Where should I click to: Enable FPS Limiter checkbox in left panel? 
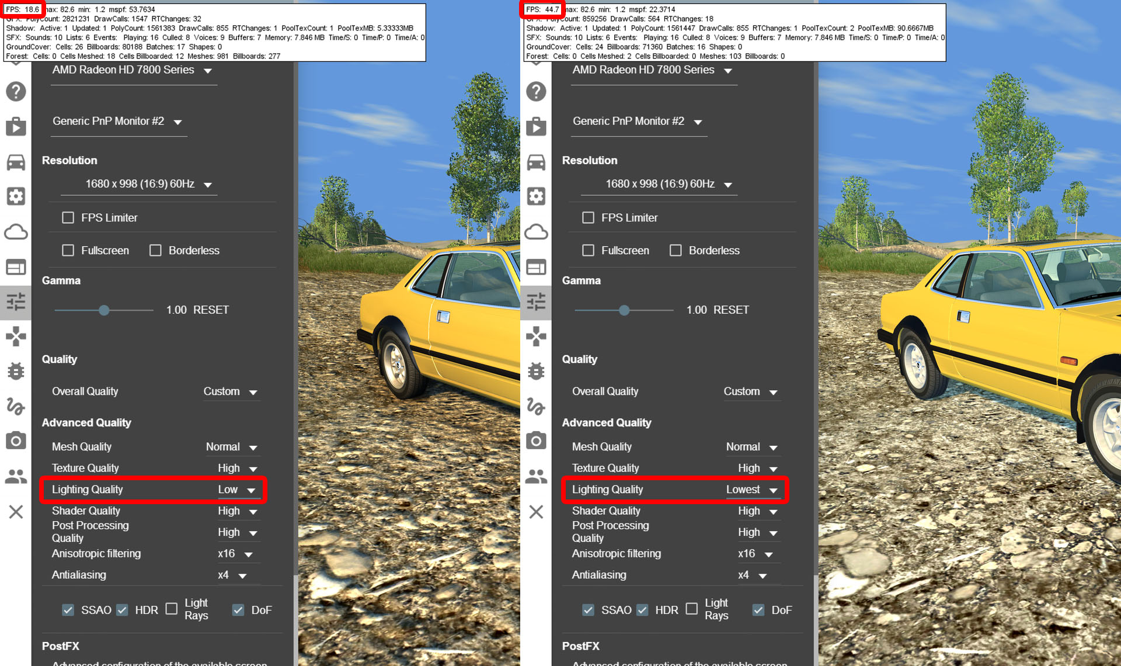coord(68,218)
